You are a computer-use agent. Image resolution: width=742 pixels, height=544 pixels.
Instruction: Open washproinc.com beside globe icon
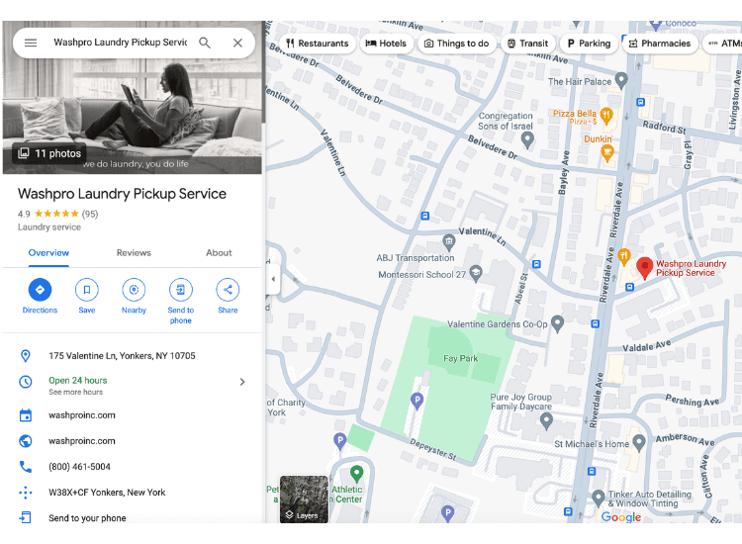point(82,441)
